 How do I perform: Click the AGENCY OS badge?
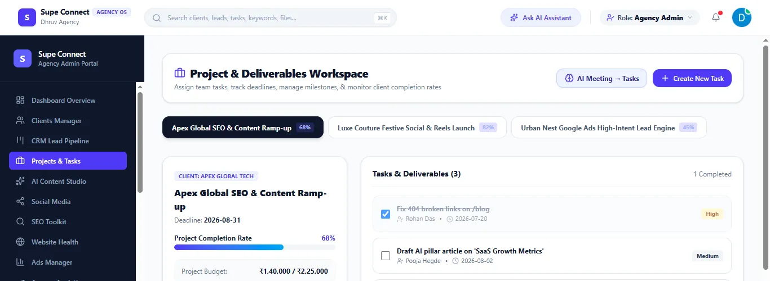[112, 12]
